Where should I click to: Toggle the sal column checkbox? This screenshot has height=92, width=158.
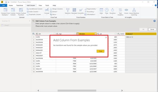[x=116, y=34]
